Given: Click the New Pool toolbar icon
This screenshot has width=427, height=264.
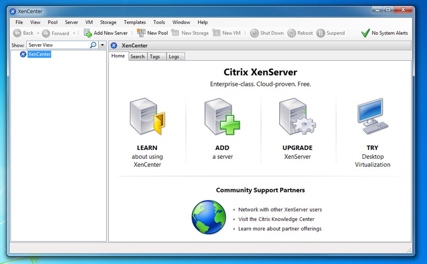Looking at the screenshot, I should point(141,33).
